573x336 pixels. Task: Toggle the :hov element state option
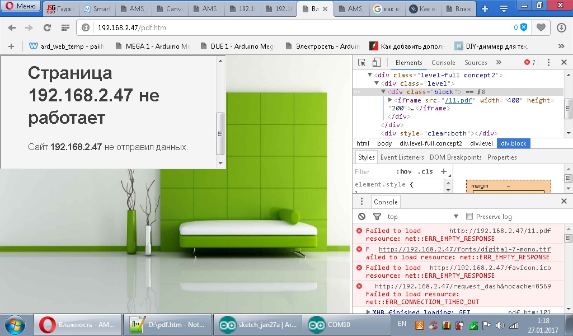pos(403,171)
